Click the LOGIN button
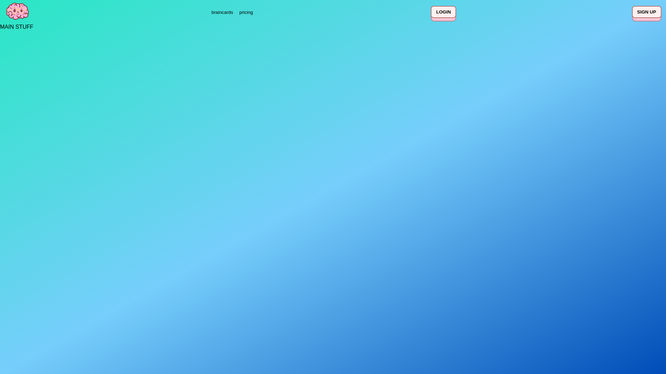The height and width of the screenshot is (374, 666). pyautogui.click(x=443, y=12)
